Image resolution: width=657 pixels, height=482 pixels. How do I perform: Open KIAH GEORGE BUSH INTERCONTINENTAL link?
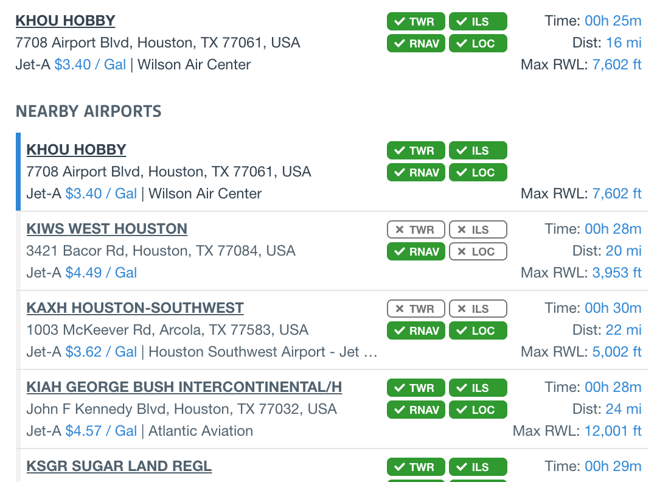(184, 387)
